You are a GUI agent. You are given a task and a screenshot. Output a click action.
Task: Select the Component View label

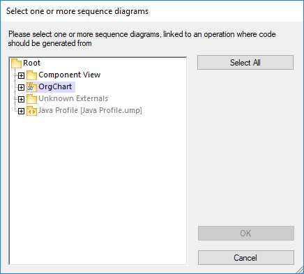coord(70,75)
